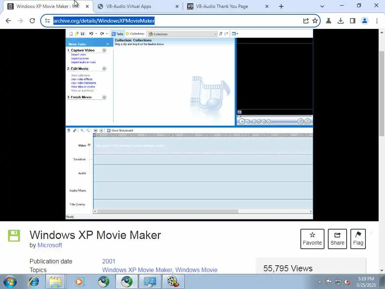Click the Undo arrow icon in Movie Maker
The image size is (385, 289).
click(91, 33)
